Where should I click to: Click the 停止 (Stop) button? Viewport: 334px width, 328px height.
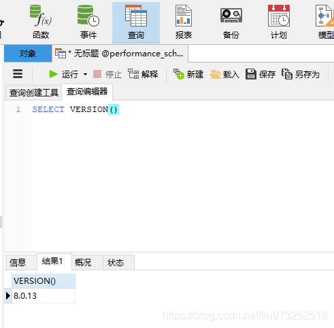point(107,74)
